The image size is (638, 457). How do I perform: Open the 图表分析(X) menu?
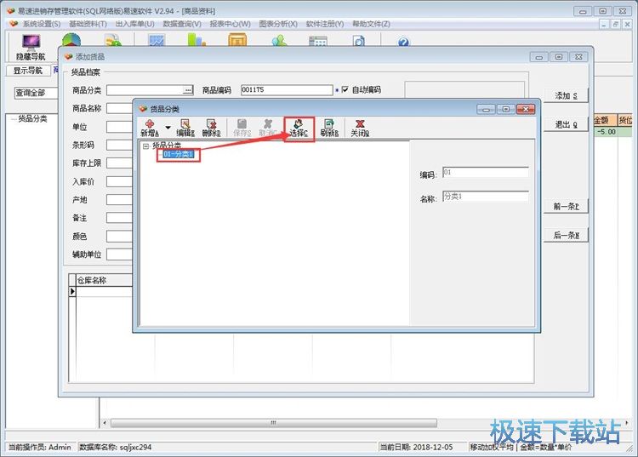278,24
